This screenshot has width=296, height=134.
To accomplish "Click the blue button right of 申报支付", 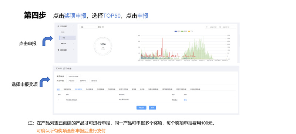I will [152, 108].
